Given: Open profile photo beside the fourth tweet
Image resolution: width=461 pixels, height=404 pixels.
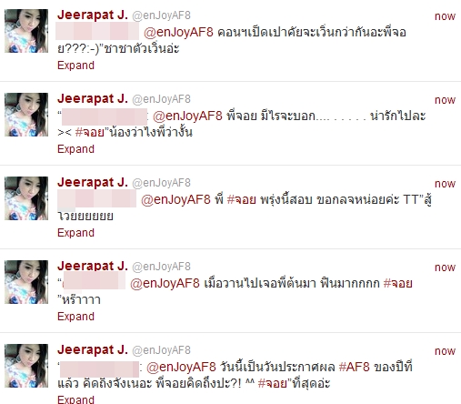Looking at the screenshot, I should [x=26, y=282].
